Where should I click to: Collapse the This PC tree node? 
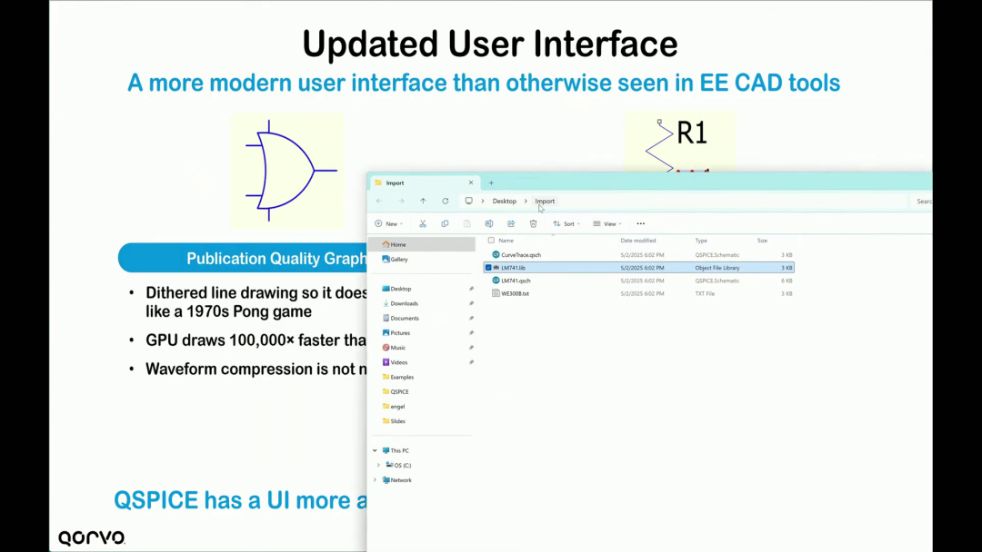pyautogui.click(x=376, y=450)
